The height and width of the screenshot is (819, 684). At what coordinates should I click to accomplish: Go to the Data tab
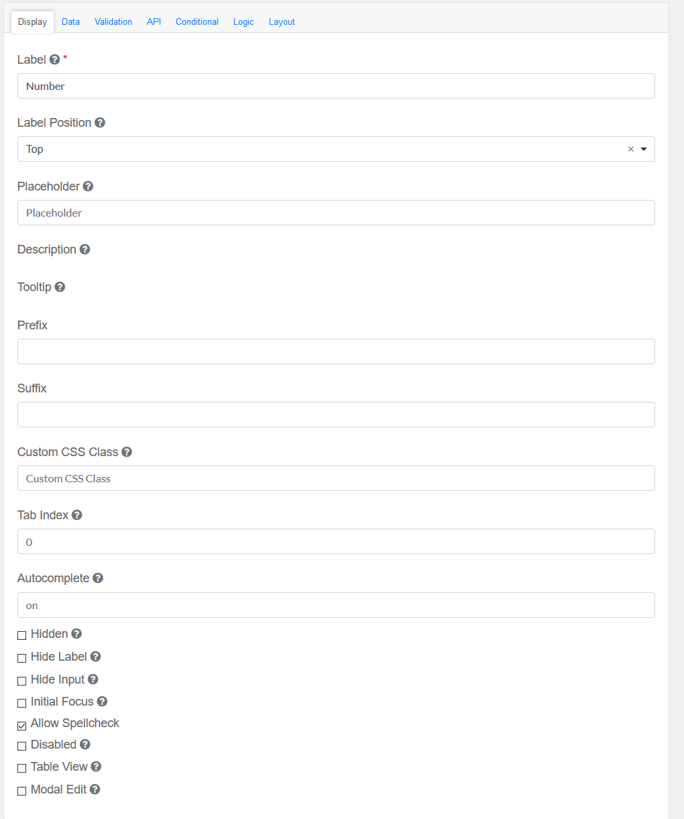click(x=70, y=21)
